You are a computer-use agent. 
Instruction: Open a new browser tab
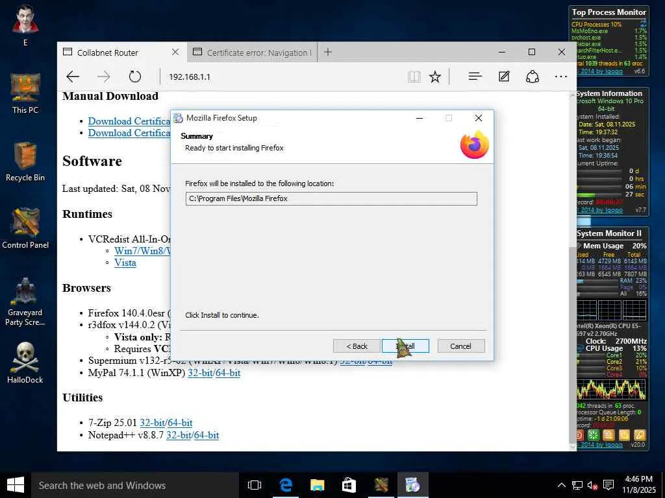328,52
